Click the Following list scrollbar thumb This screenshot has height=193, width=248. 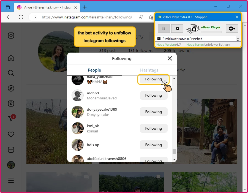[x=174, y=151]
